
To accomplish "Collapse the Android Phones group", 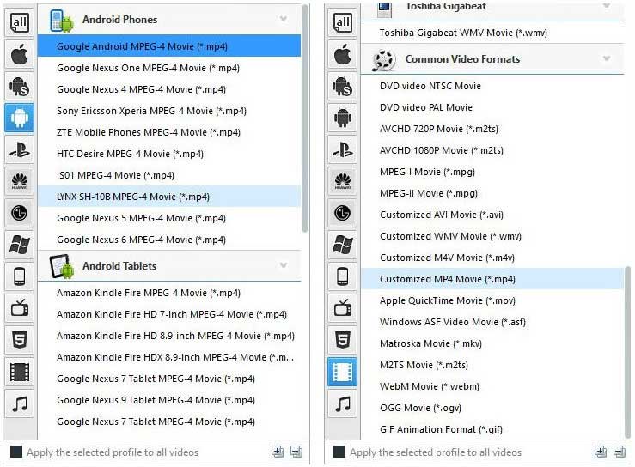I will click(x=284, y=19).
